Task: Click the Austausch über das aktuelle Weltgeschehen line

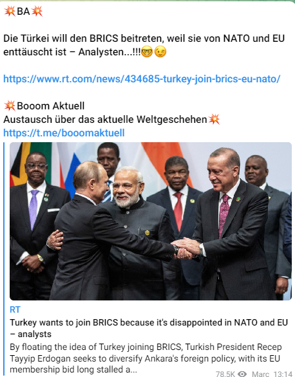Action: click(105, 119)
